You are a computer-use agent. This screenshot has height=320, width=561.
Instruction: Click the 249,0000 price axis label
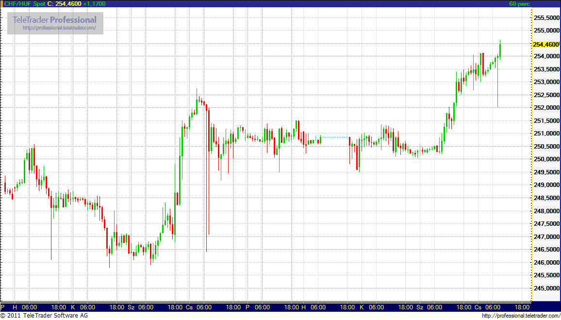click(546, 185)
